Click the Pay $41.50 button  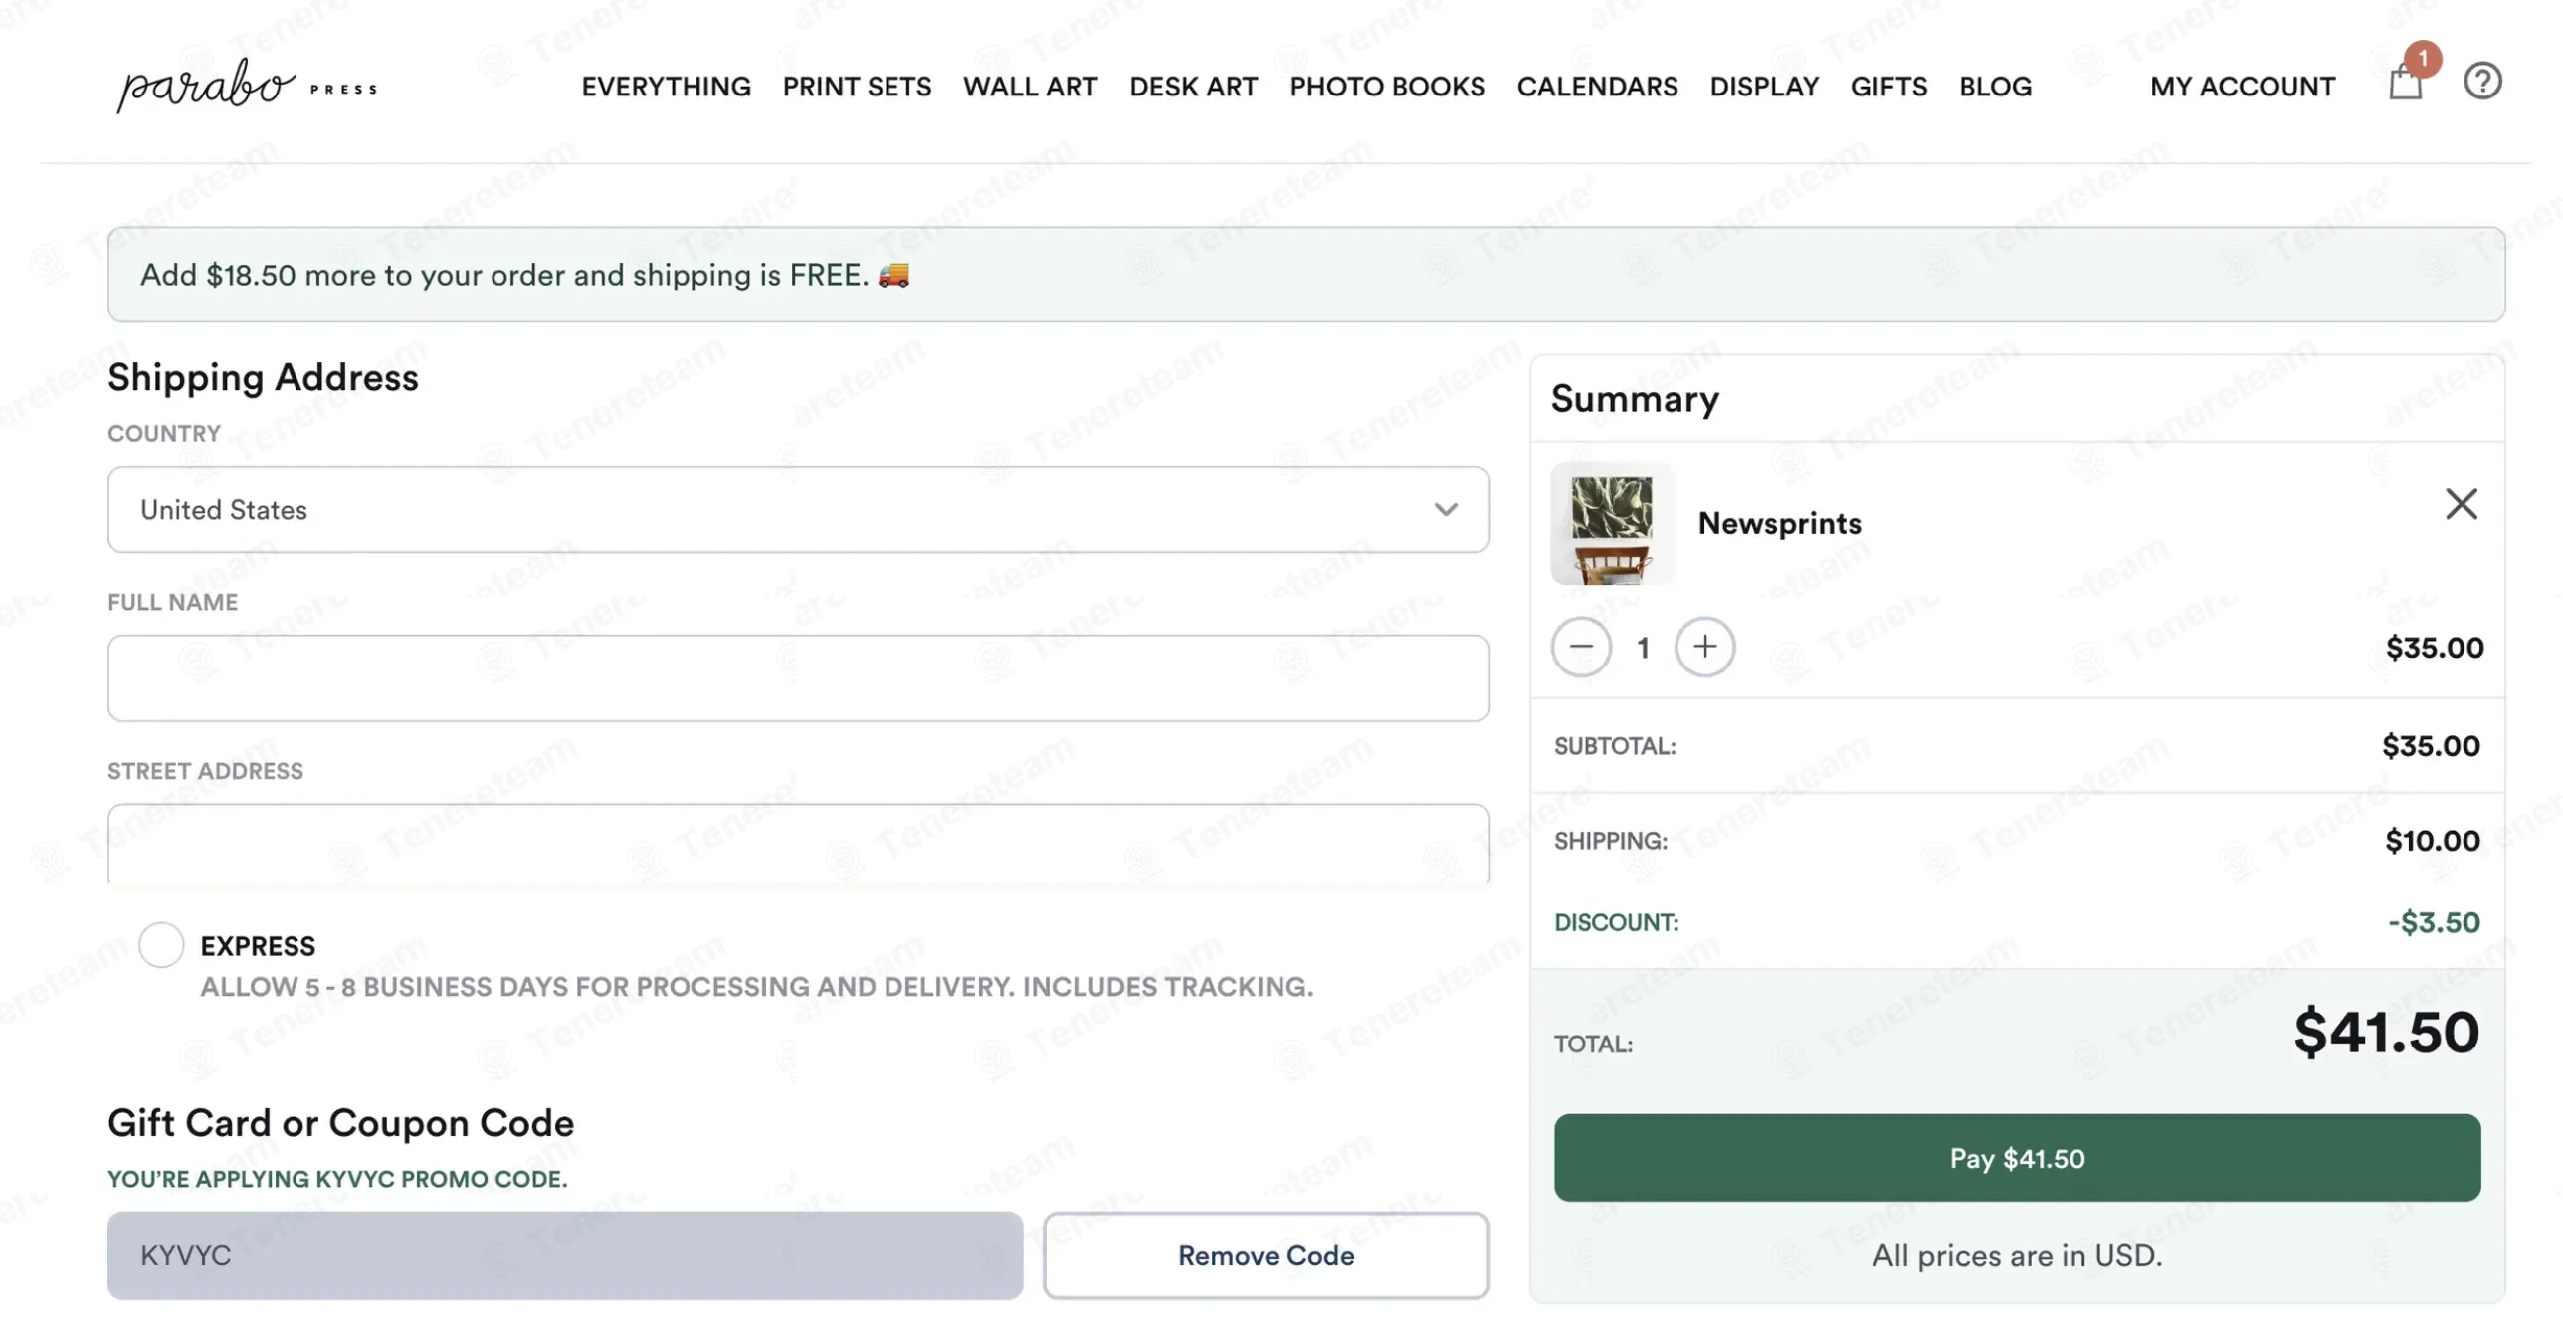pyautogui.click(x=2016, y=1157)
